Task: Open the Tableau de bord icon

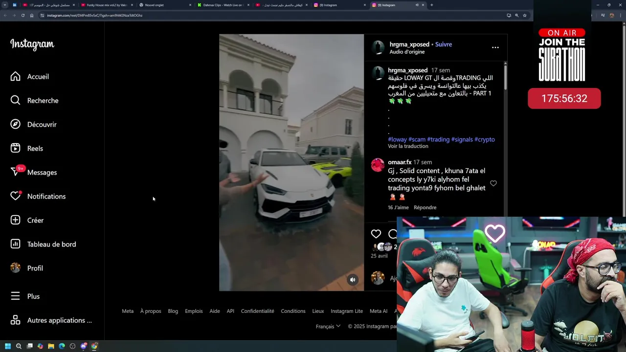Action: [x=16, y=244]
